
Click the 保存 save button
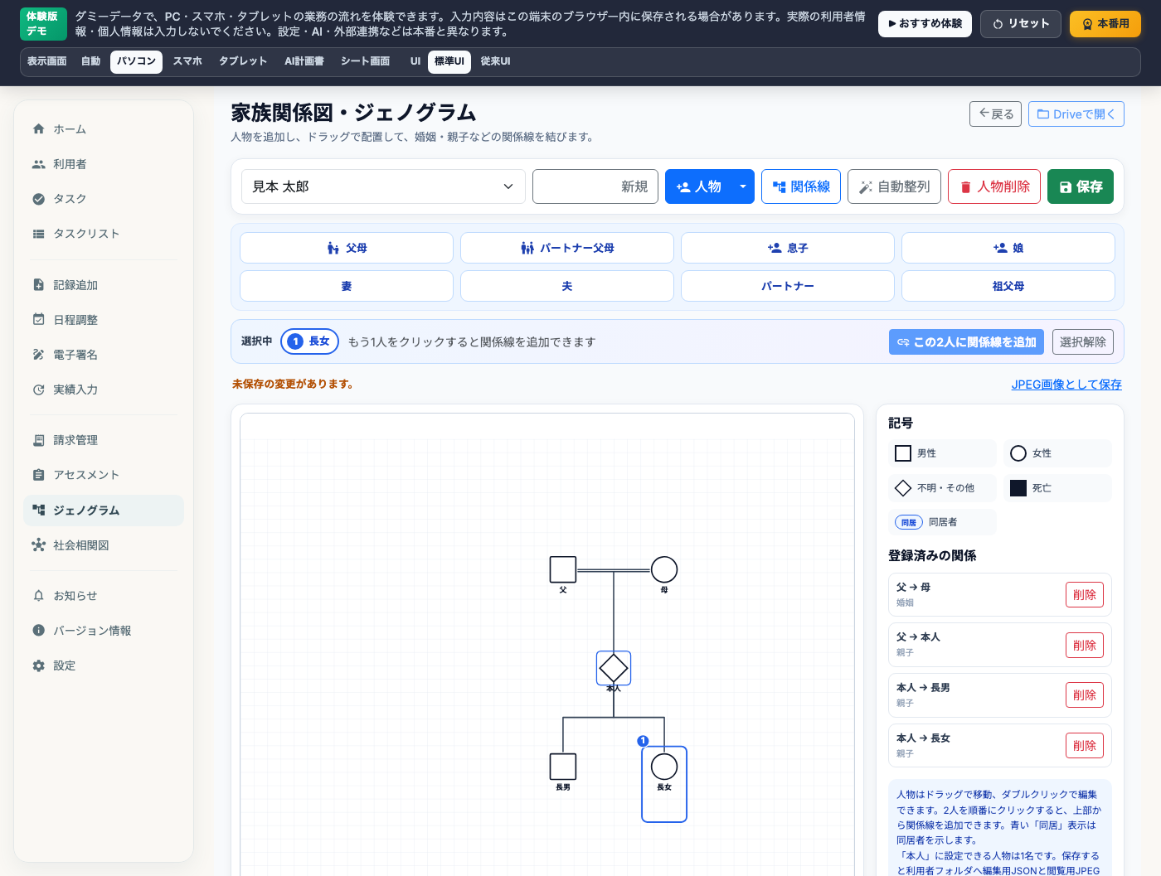click(x=1081, y=186)
